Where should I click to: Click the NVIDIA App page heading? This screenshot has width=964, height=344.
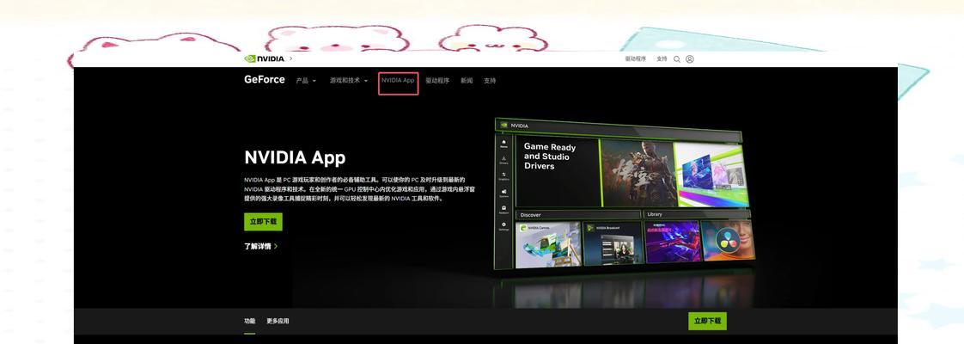click(x=295, y=157)
